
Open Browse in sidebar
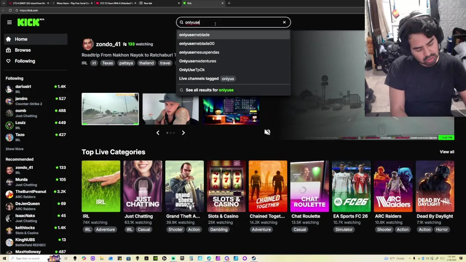[x=36, y=50]
